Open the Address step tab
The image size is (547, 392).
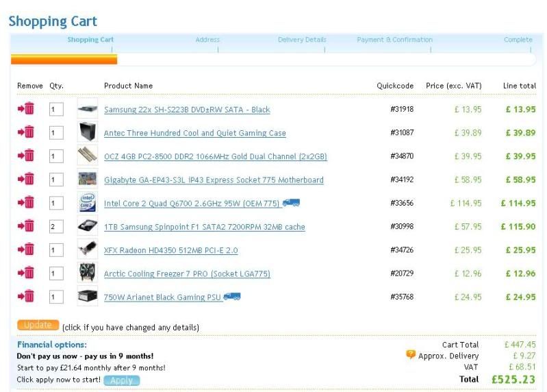point(207,40)
